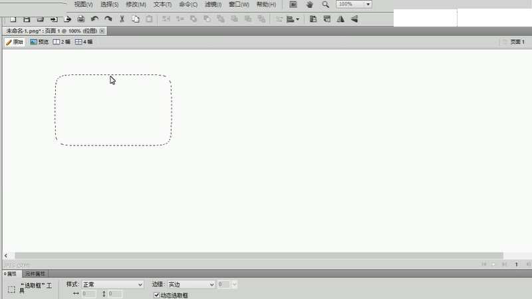Viewport: 532px width, 299px height.
Task: Switch to 4 幅 four-up view
Action: [84, 42]
